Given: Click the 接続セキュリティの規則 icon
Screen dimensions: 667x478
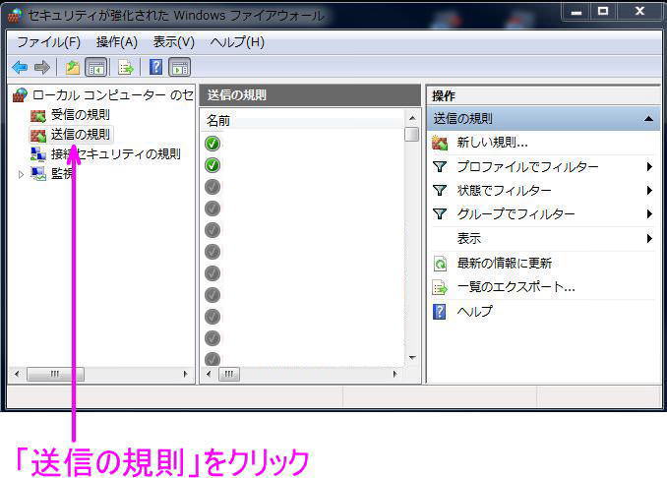Looking at the screenshot, I should [38, 154].
